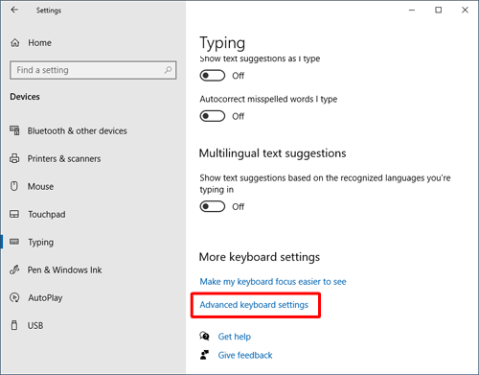479x375 pixels.
Task: Close the Settings window
Action: [x=465, y=10]
